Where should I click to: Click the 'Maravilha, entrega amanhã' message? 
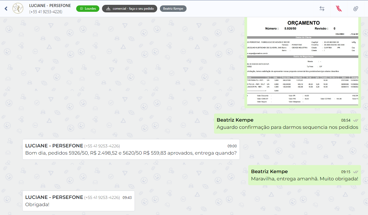(x=304, y=179)
